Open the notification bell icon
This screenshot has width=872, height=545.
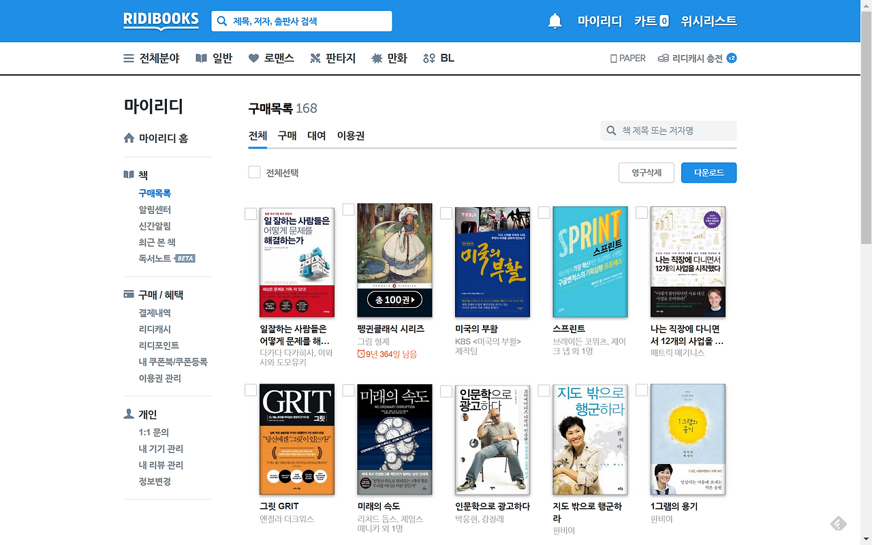(555, 20)
